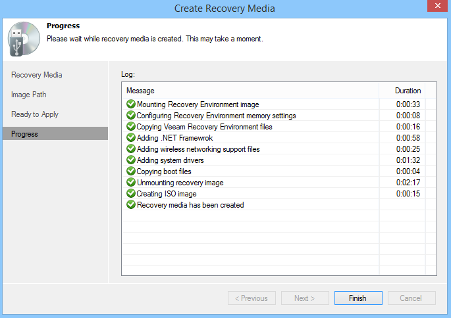Click the Duration column header
The image size is (451, 318).
(402, 91)
